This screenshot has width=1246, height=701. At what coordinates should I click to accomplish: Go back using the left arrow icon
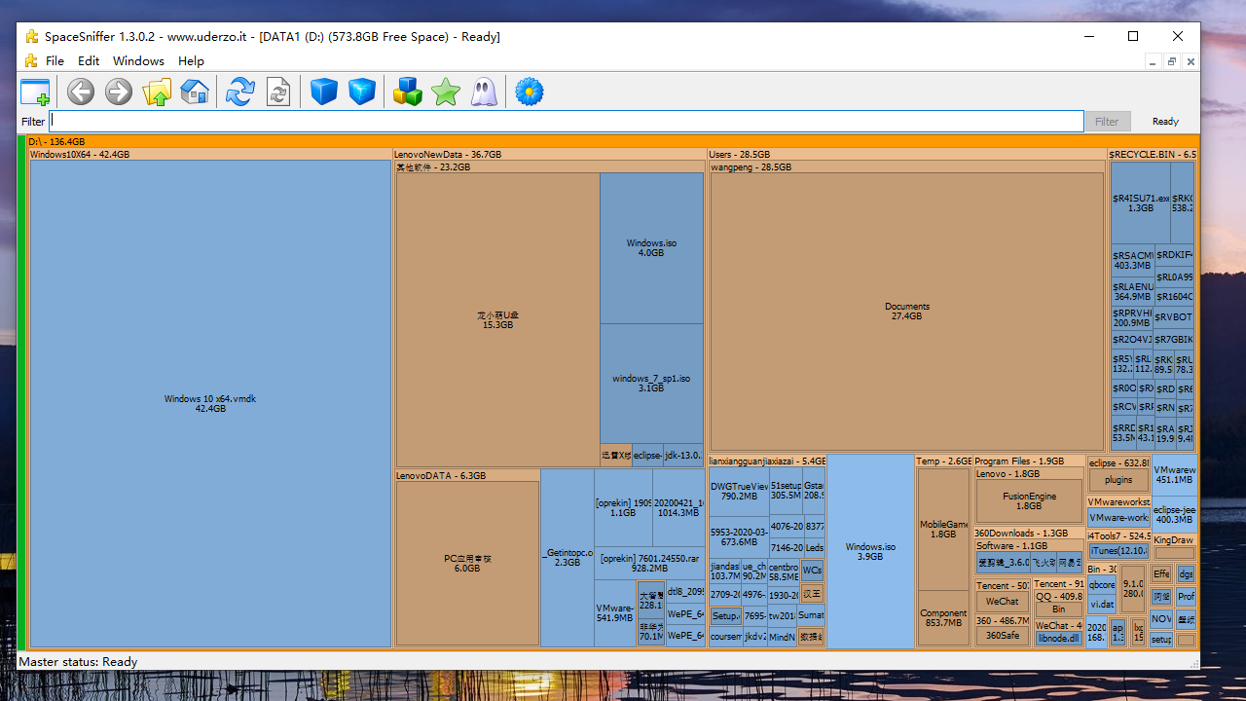pos(81,92)
